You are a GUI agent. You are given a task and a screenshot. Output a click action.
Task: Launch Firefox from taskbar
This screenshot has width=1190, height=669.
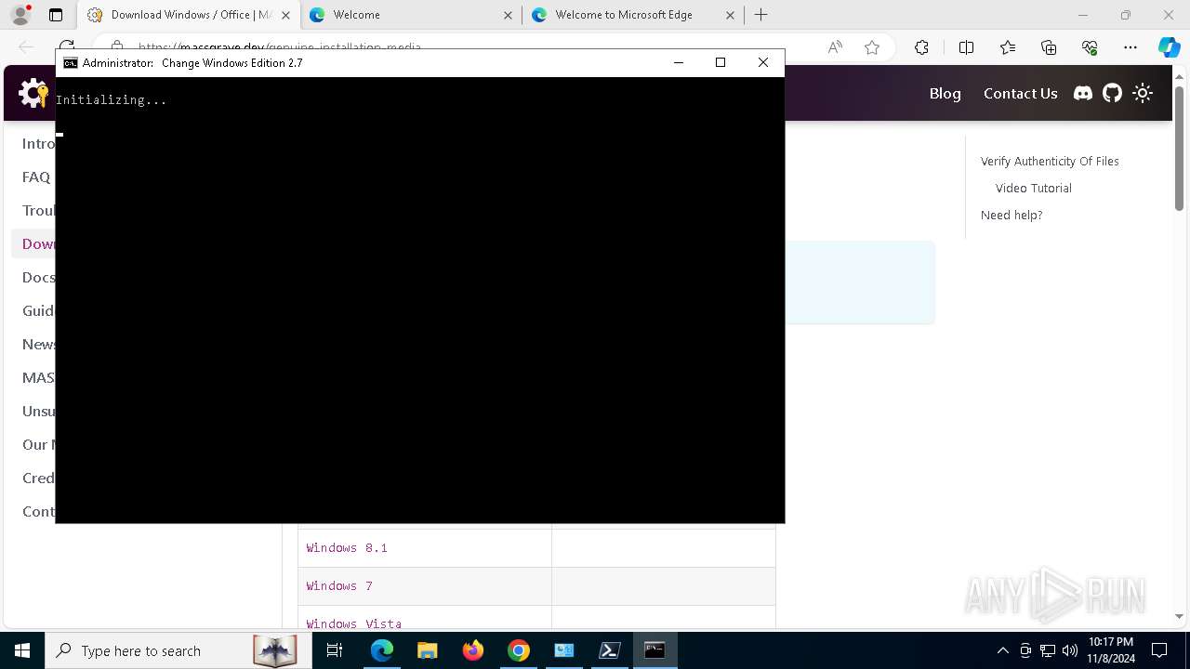pyautogui.click(x=473, y=650)
